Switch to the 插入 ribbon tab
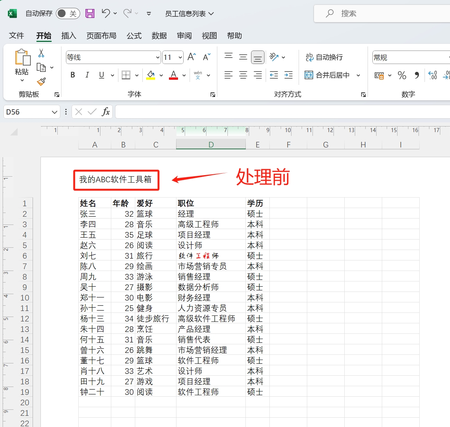This screenshot has width=450, height=427. [x=68, y=36]
